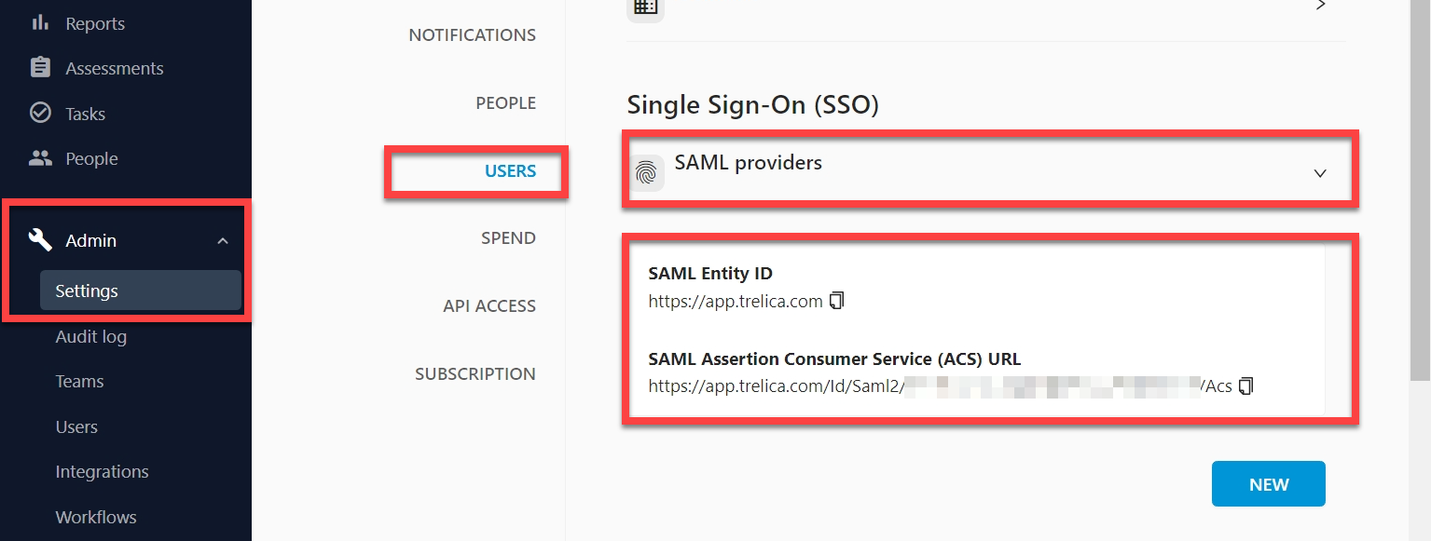Click the Reports bar chart icon

tap(40, 22)
